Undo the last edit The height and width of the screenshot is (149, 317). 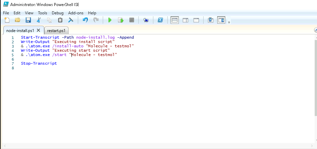point(85,20)
